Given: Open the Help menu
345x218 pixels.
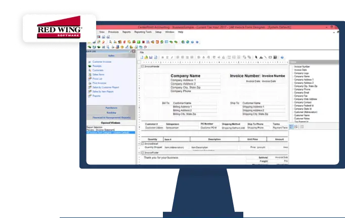Looking at the screenshot, I should [181, 32].
